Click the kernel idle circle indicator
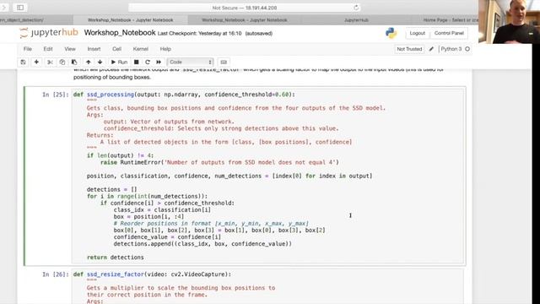 point(467,49)
